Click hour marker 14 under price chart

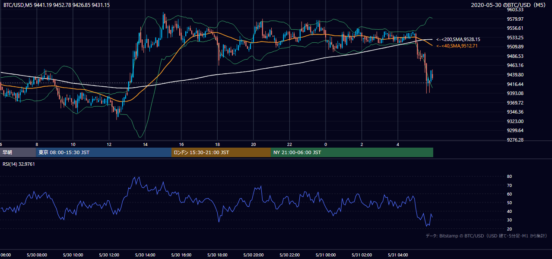[145, 145]
